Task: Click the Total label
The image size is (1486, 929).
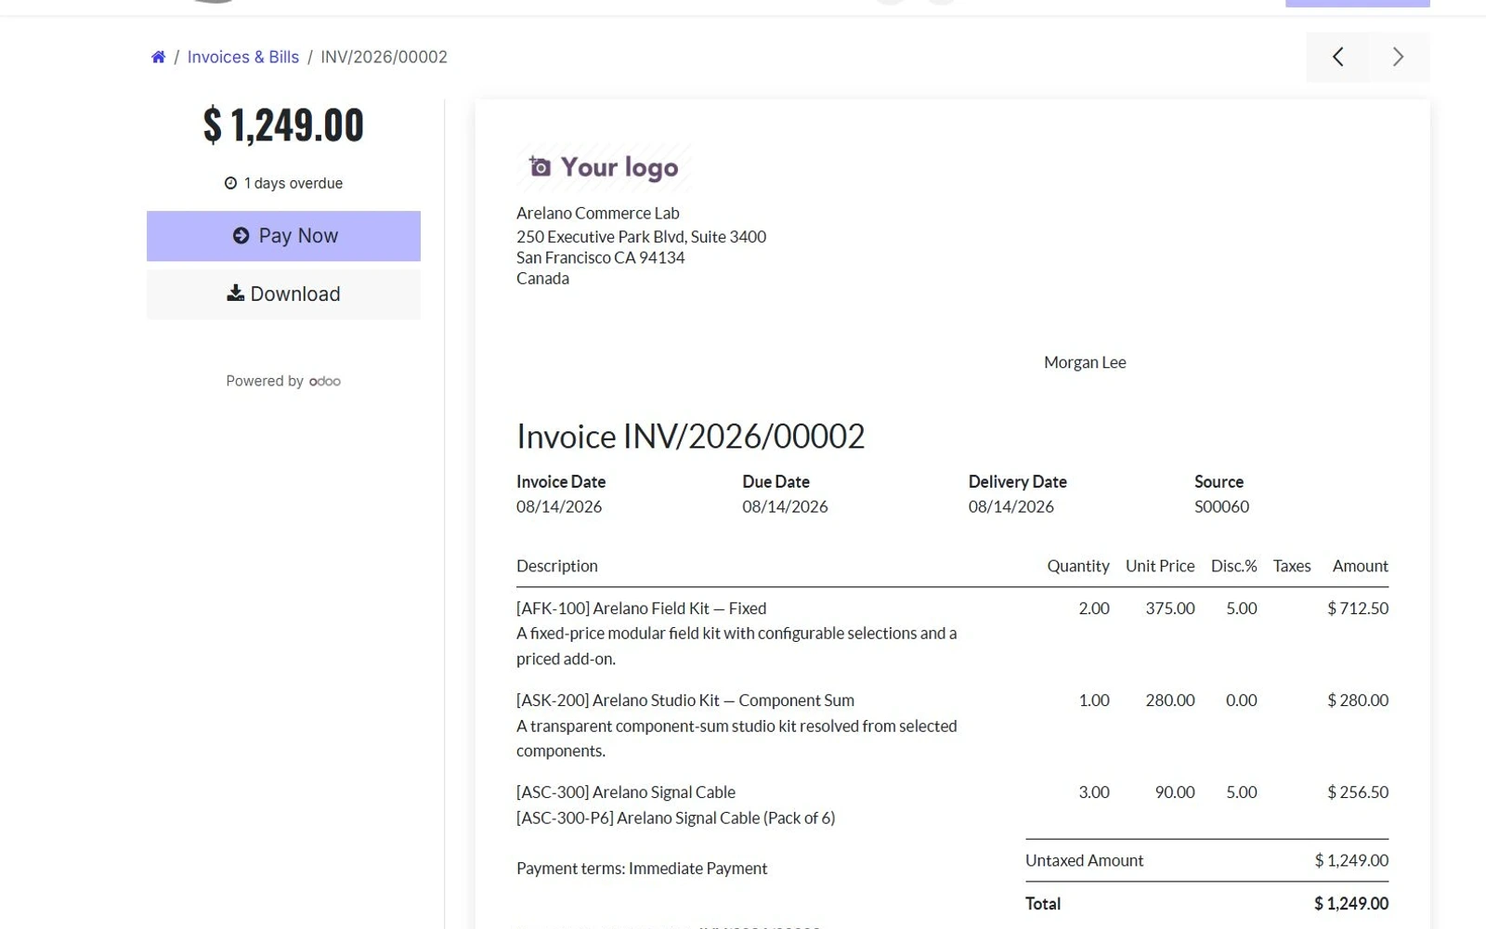Action: pyautogui.click(x=1043, y=904)
